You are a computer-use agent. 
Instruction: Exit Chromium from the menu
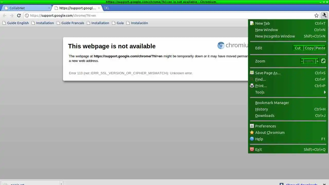click(x=288, y=150)
